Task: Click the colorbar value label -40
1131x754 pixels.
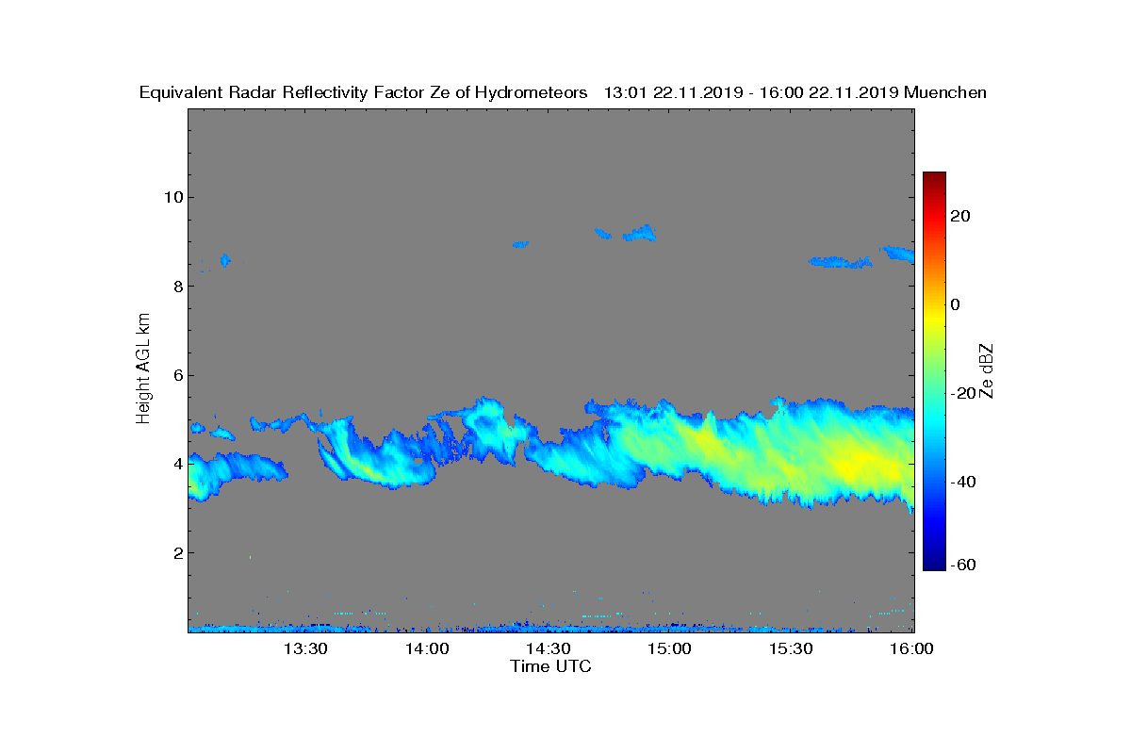Action: coord(964,482)
